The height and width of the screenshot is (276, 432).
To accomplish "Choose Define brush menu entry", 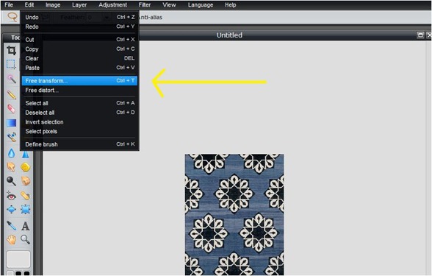I will pyautogui.click(x=79, y=144).
